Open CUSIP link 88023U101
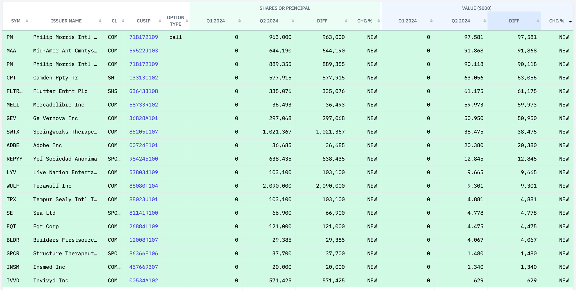Viewport: 576px width, 290px height. (x=143, y=199)
